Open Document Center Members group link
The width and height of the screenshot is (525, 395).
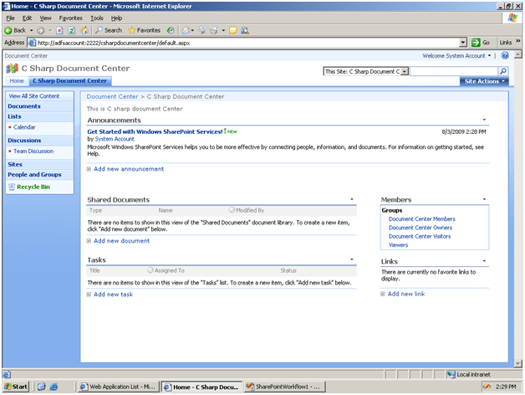tap(421, 218)
